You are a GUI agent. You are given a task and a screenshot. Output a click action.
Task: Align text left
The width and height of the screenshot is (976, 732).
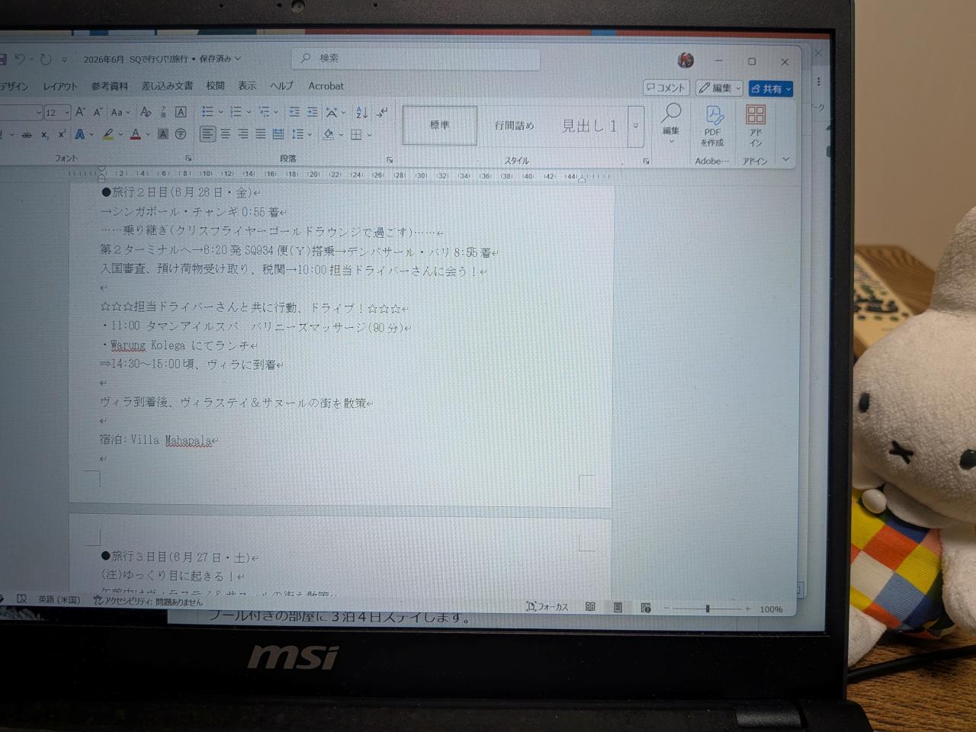point(207,134)
